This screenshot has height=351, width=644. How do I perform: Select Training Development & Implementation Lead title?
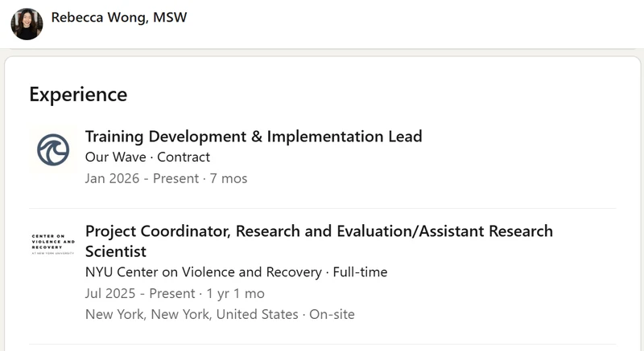click(x=254, y=137)
